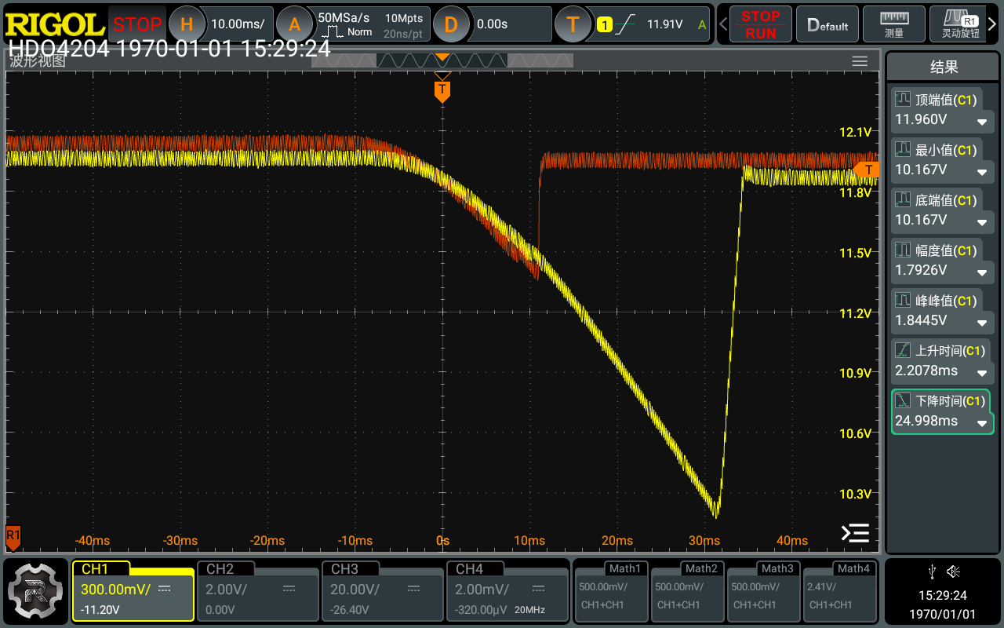Click the list icon at waveform bottom-right
1004x628 pixels.
[855, 533]
